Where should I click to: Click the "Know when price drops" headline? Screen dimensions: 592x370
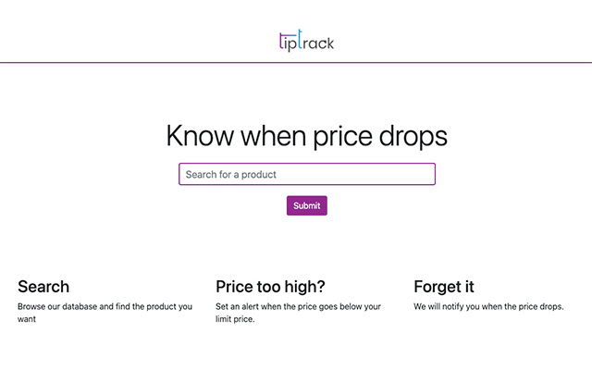click(306, 136)
